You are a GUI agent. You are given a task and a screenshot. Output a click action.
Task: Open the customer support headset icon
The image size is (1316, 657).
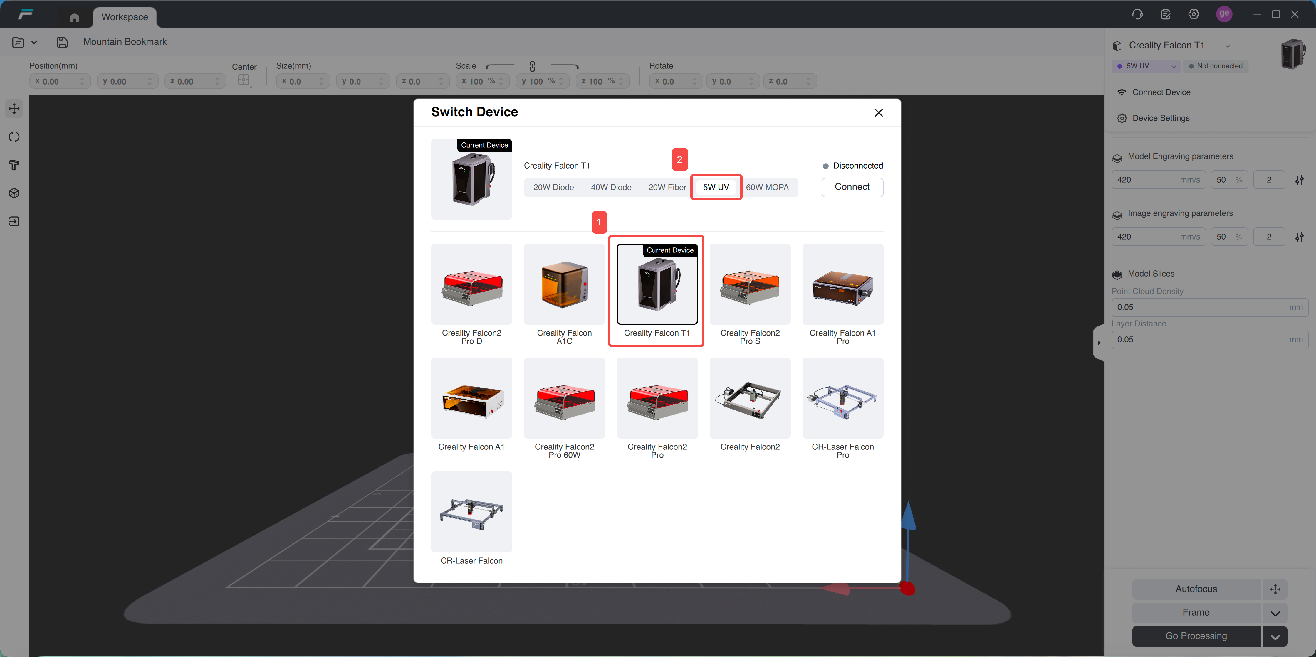pyautogui.click(x=1137, y=14)
